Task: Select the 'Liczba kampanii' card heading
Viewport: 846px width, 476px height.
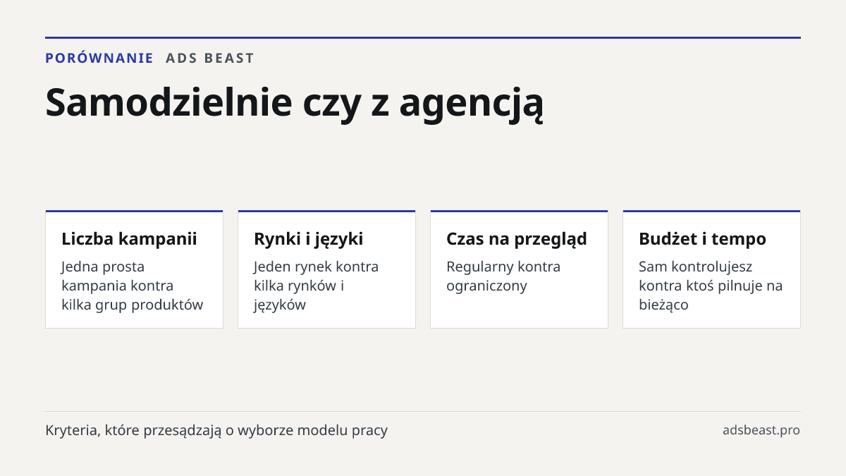Action: 129,239
